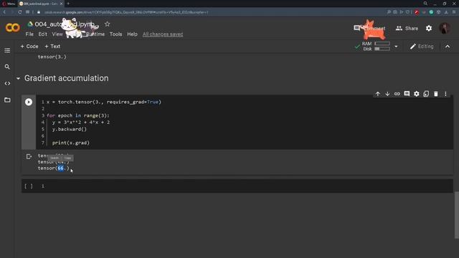Add a new Code cell
This screenshot has width=459, height=258.
click(29, 46)
